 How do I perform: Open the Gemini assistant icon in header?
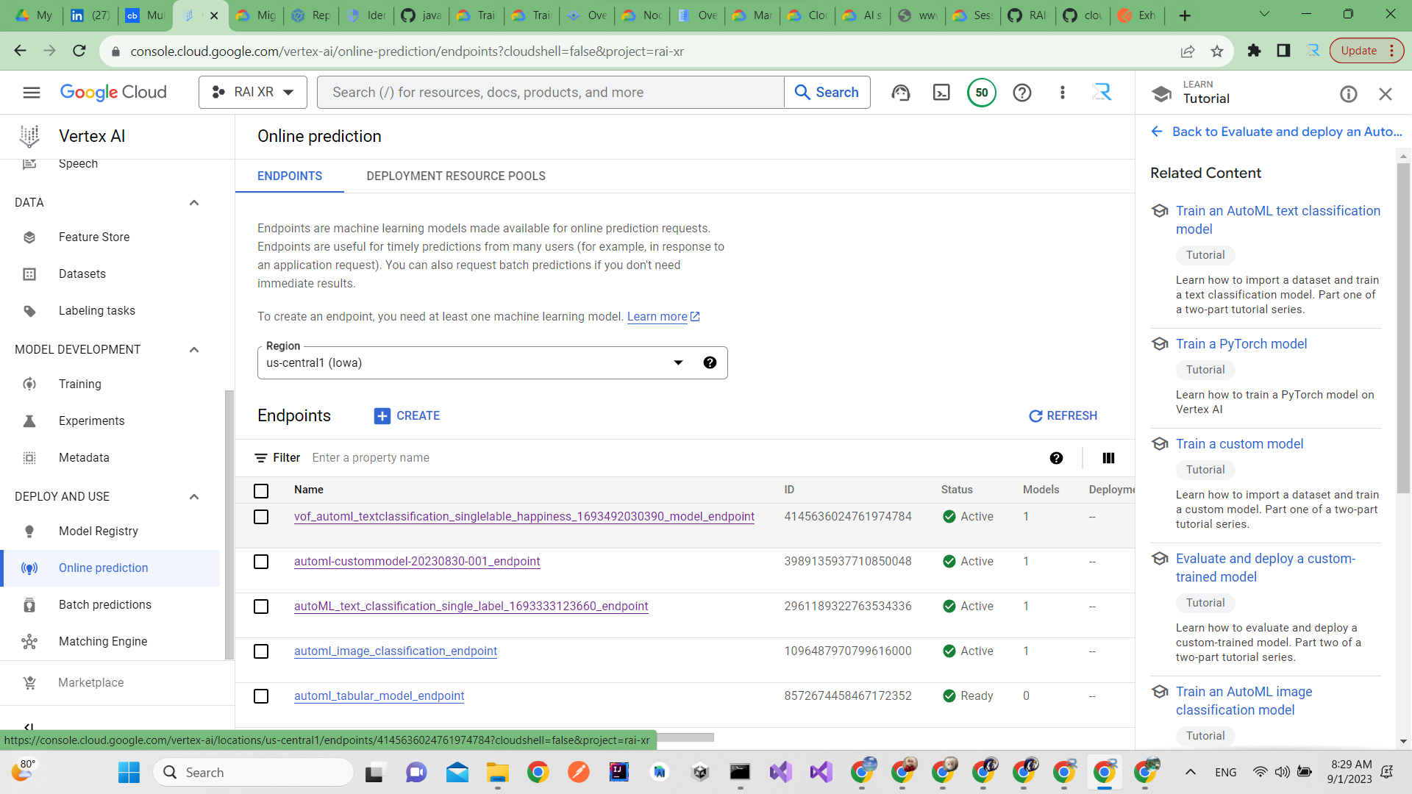pos(900,93)
